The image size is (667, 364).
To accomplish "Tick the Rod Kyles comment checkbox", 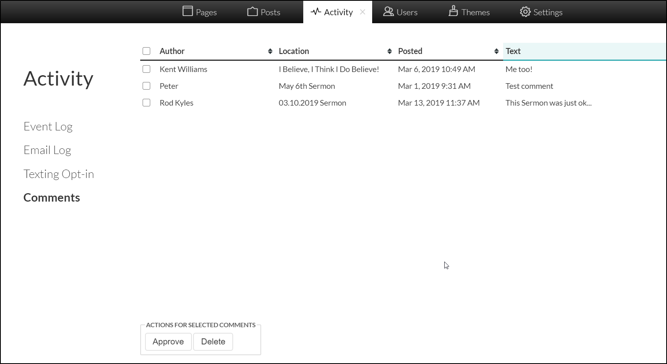I will click(147, 103).
